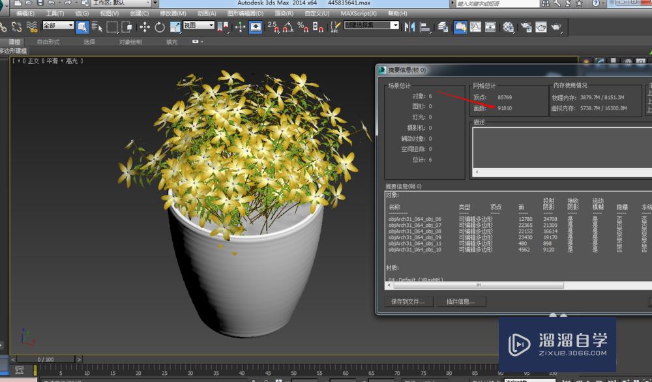Select the Select Object arrow tool

point(82,27)
